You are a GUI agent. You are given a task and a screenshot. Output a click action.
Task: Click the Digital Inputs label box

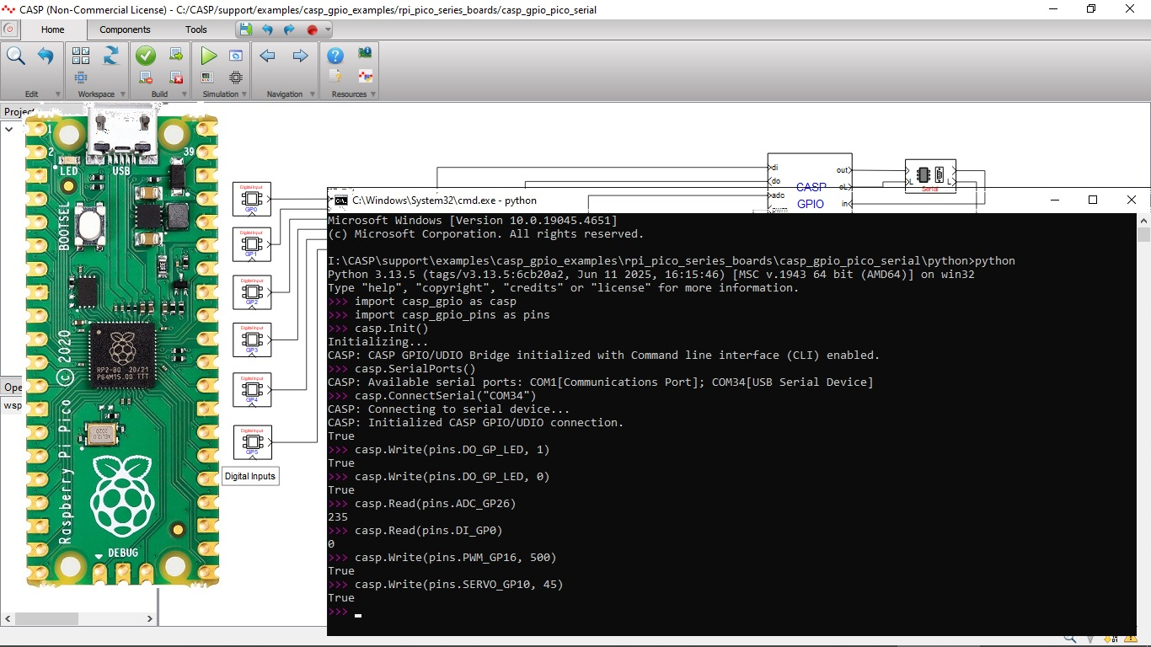pos(250,476)
